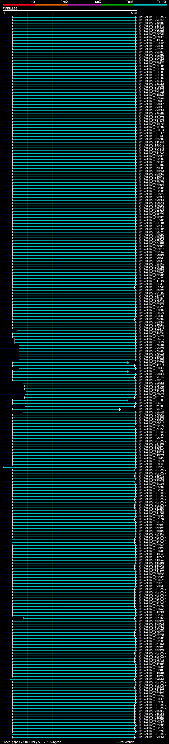
Task: Select hit label UniRef100_C6JSQ3
Action: point(152,400)
